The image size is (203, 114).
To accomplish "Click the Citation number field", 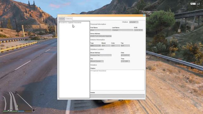I will (134, 22).
